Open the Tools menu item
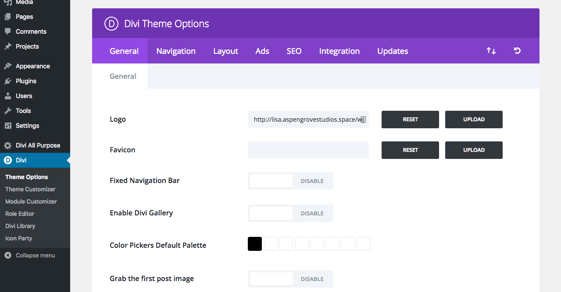Screen dimensions: 561x292 tap(35, 111)
